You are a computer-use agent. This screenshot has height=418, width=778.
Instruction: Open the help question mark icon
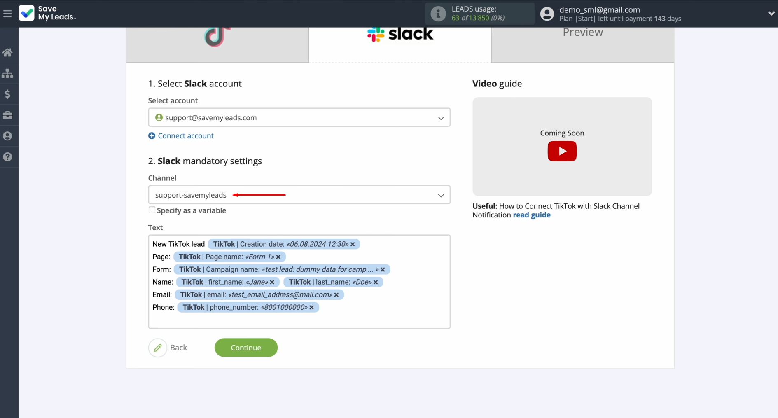tap(7, 157)
